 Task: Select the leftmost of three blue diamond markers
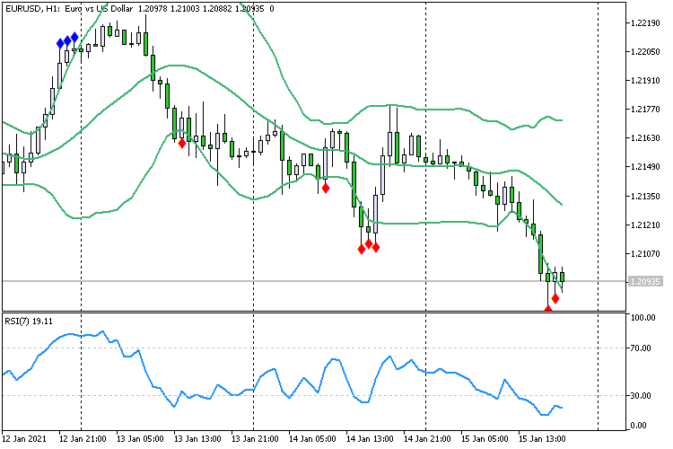tap(60, 43)
